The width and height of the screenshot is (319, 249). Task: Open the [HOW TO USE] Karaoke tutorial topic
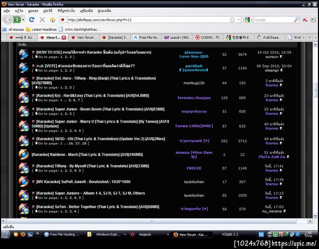tap(94, 52)
